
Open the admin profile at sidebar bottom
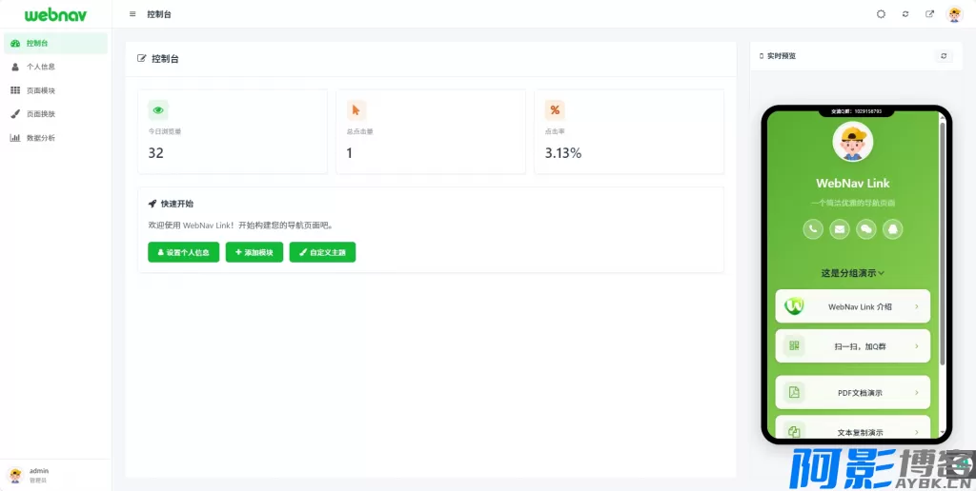click(x=38, y=475)
